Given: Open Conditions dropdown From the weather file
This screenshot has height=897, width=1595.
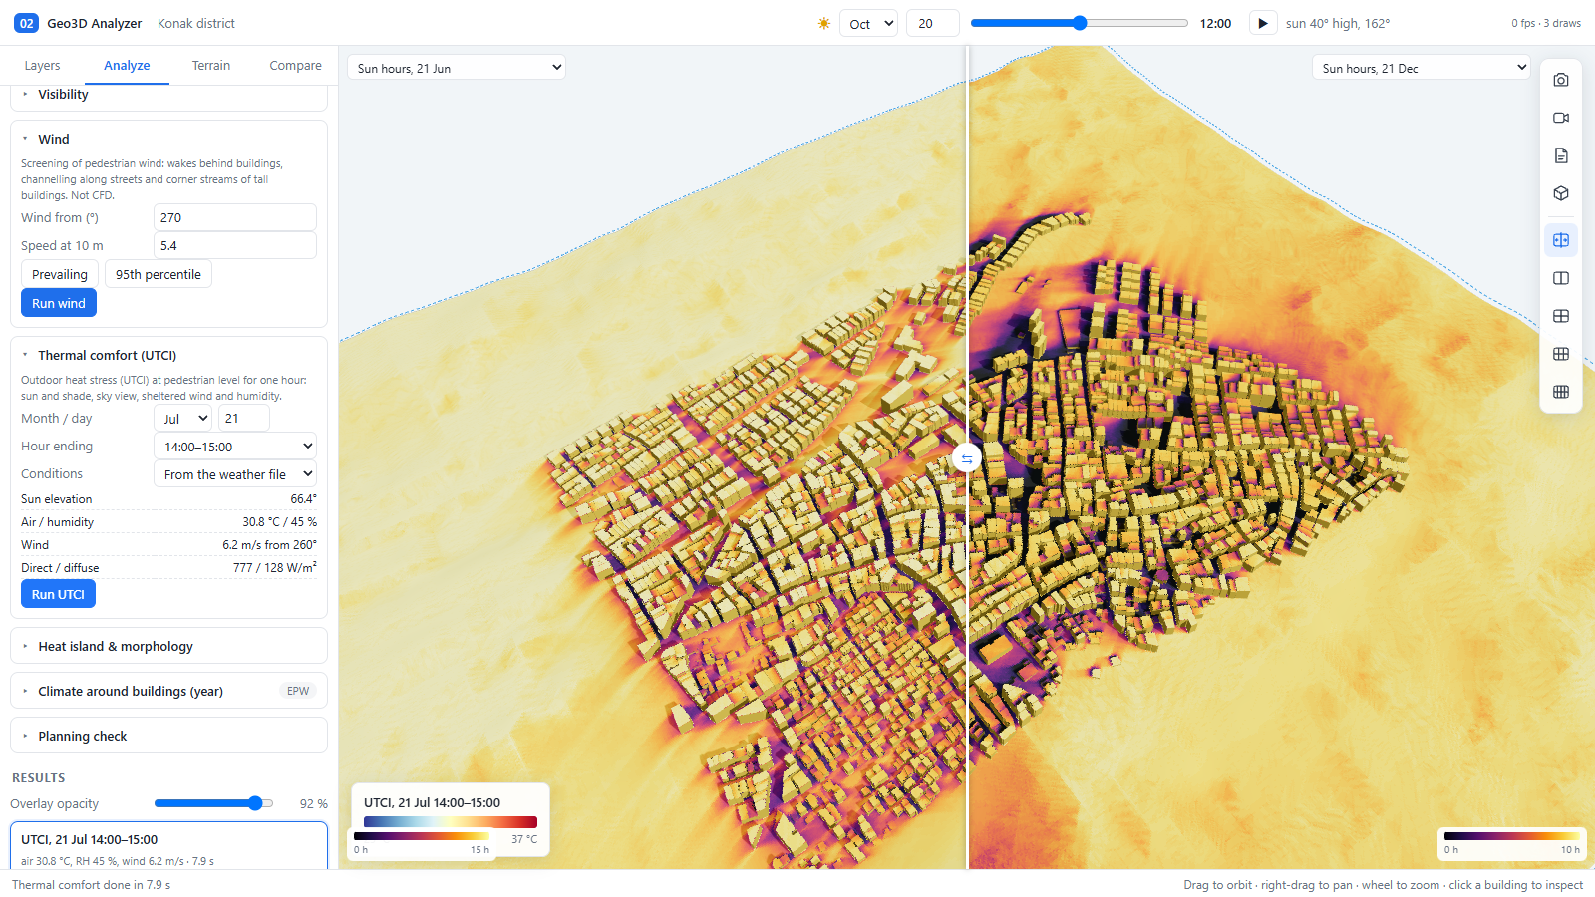Looking at the screenshot, I should tap(235, 474).
